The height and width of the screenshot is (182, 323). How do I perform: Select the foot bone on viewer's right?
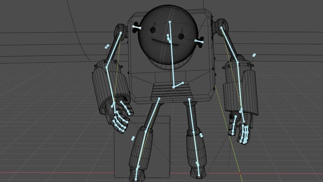(198, 170)
